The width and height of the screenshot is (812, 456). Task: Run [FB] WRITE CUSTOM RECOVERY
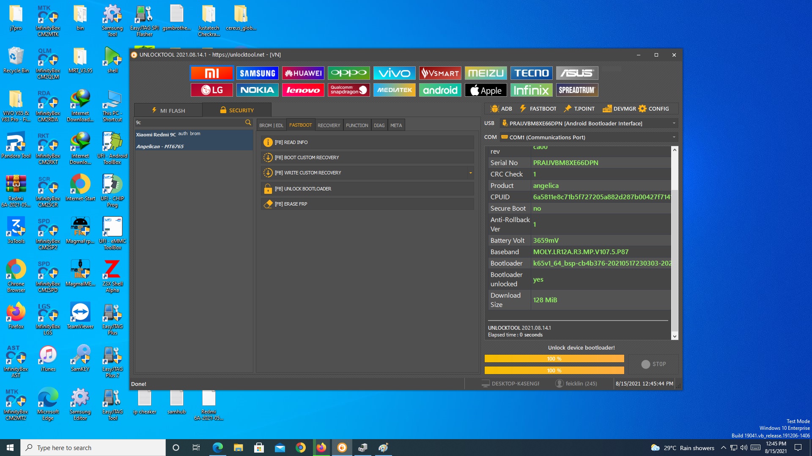coord(364,173)
